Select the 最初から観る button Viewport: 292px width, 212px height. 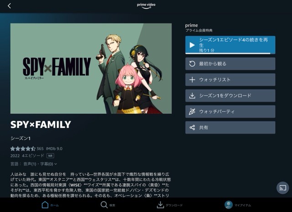pyautogui.click(x=230, y=64)
